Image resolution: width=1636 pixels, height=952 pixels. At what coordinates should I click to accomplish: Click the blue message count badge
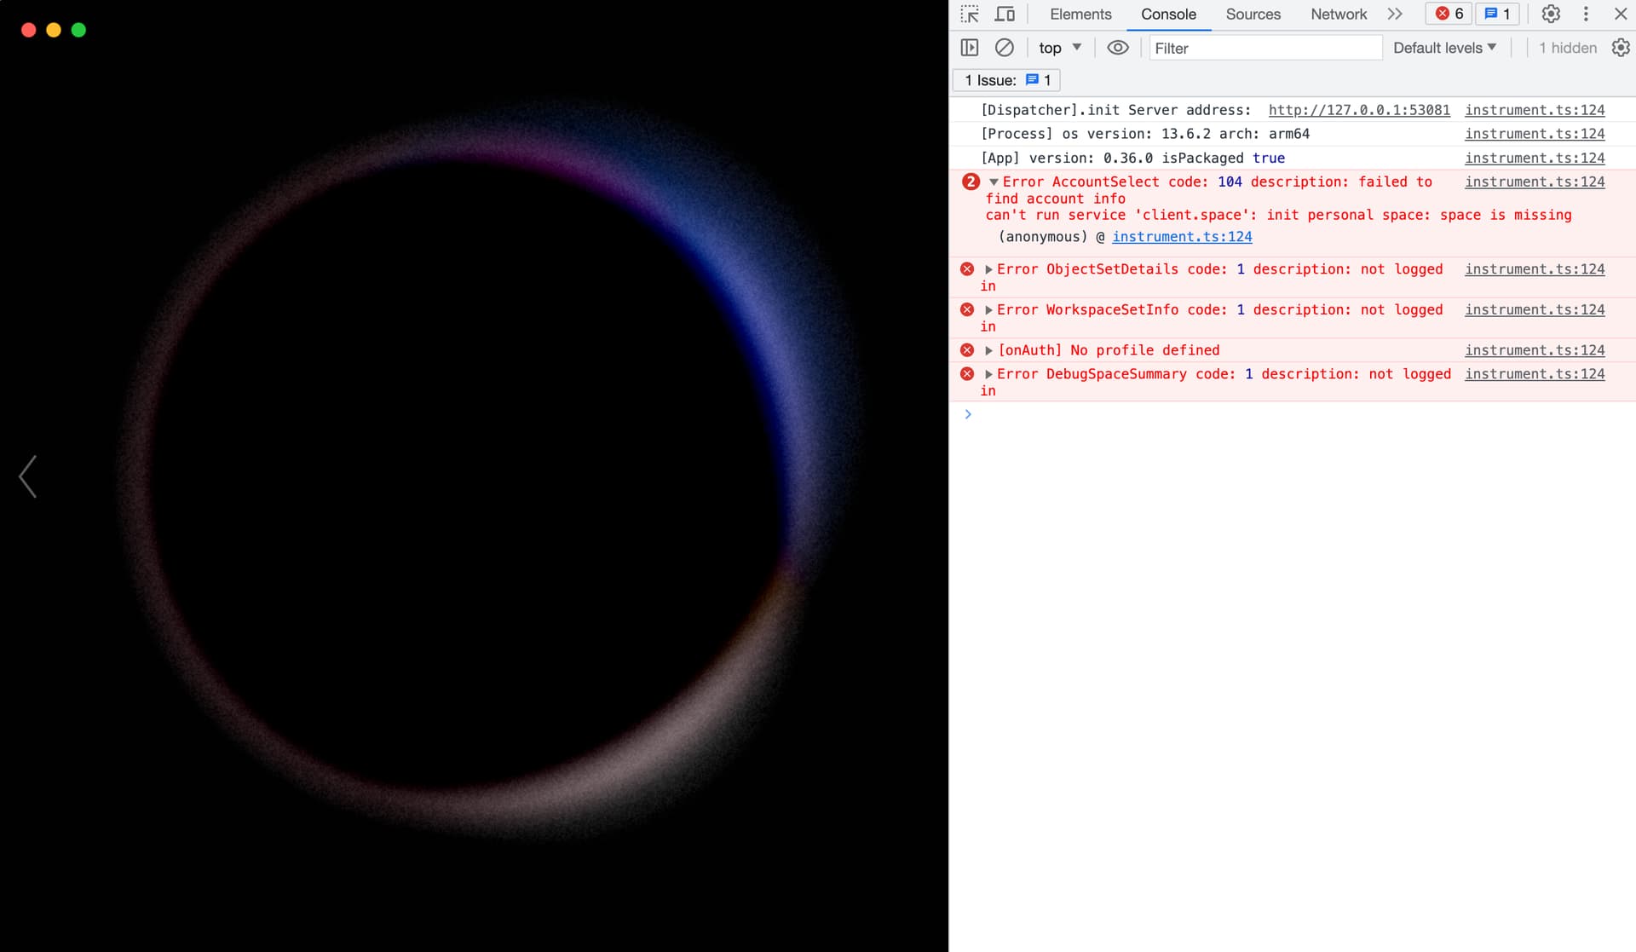tap(1497, 14)
